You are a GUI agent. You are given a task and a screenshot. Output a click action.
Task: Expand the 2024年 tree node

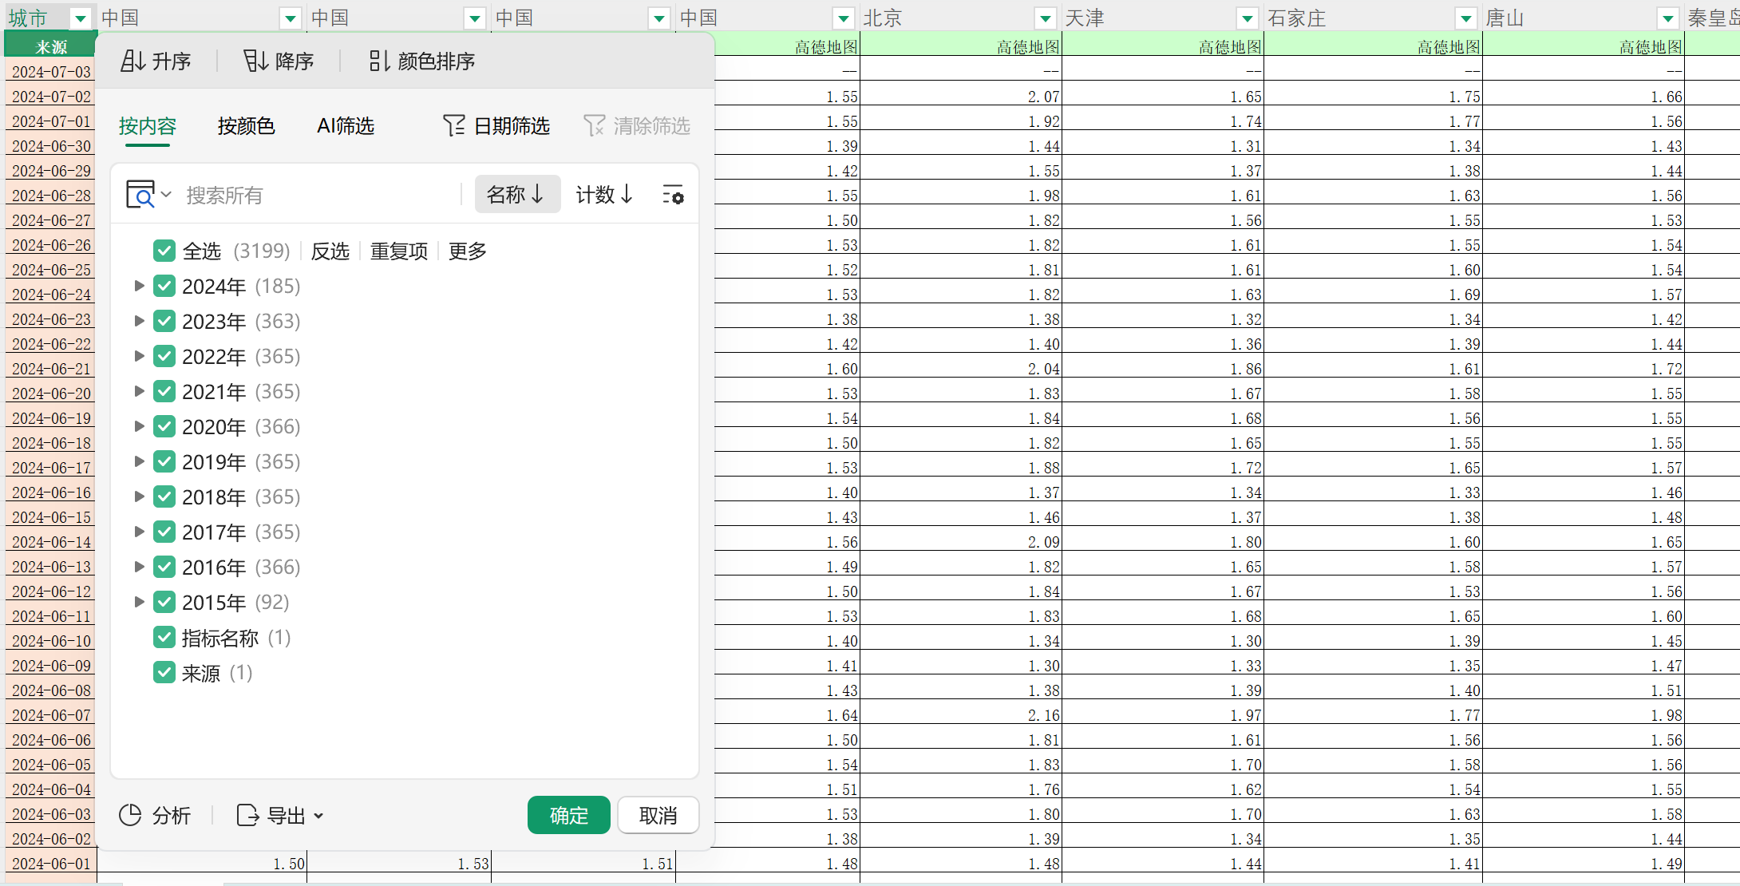[139, 286]
